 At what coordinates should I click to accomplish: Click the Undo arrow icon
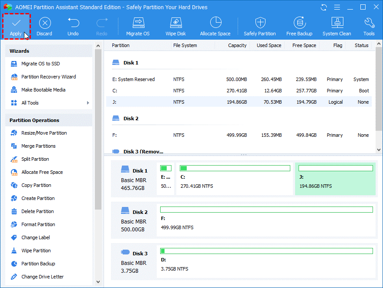(x=73, y=23)
